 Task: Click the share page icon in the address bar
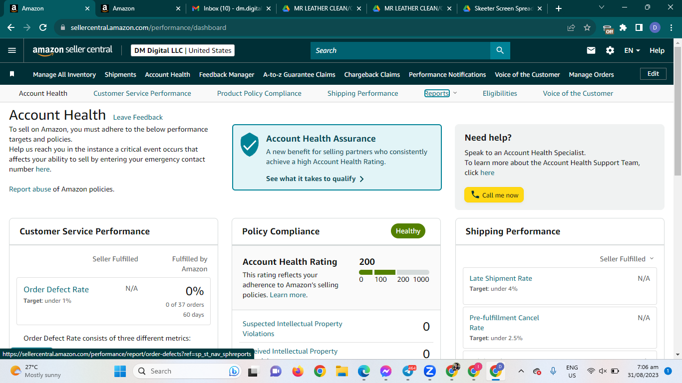click(x=571, y=27)
